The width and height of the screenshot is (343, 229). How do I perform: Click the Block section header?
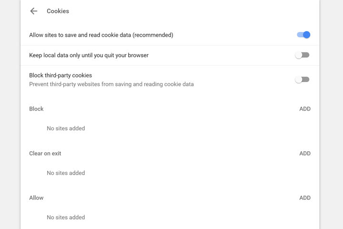click(x=36, y=109)
